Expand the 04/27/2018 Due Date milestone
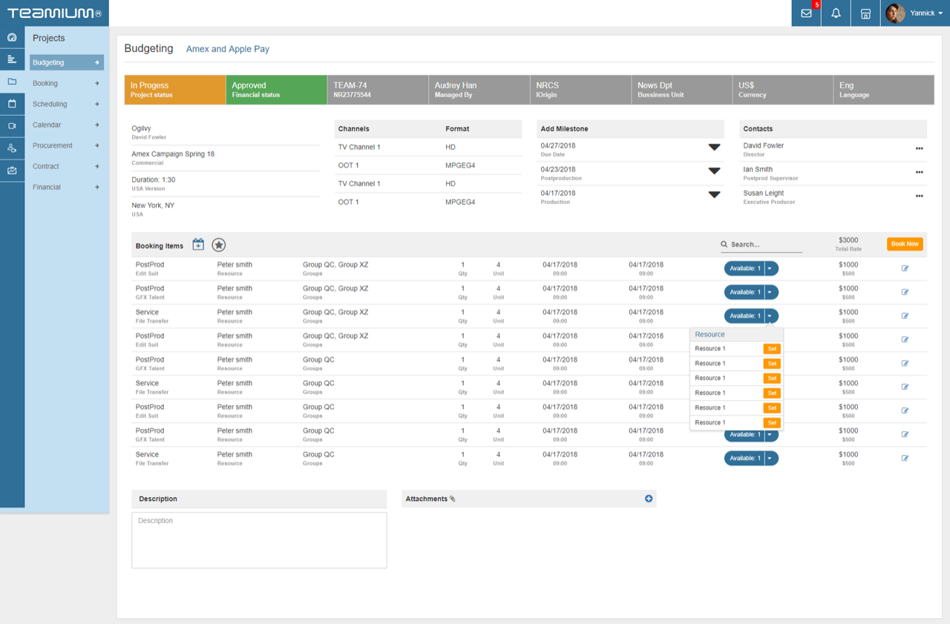The height and width of the screenshot is (624, 950). 714,148
